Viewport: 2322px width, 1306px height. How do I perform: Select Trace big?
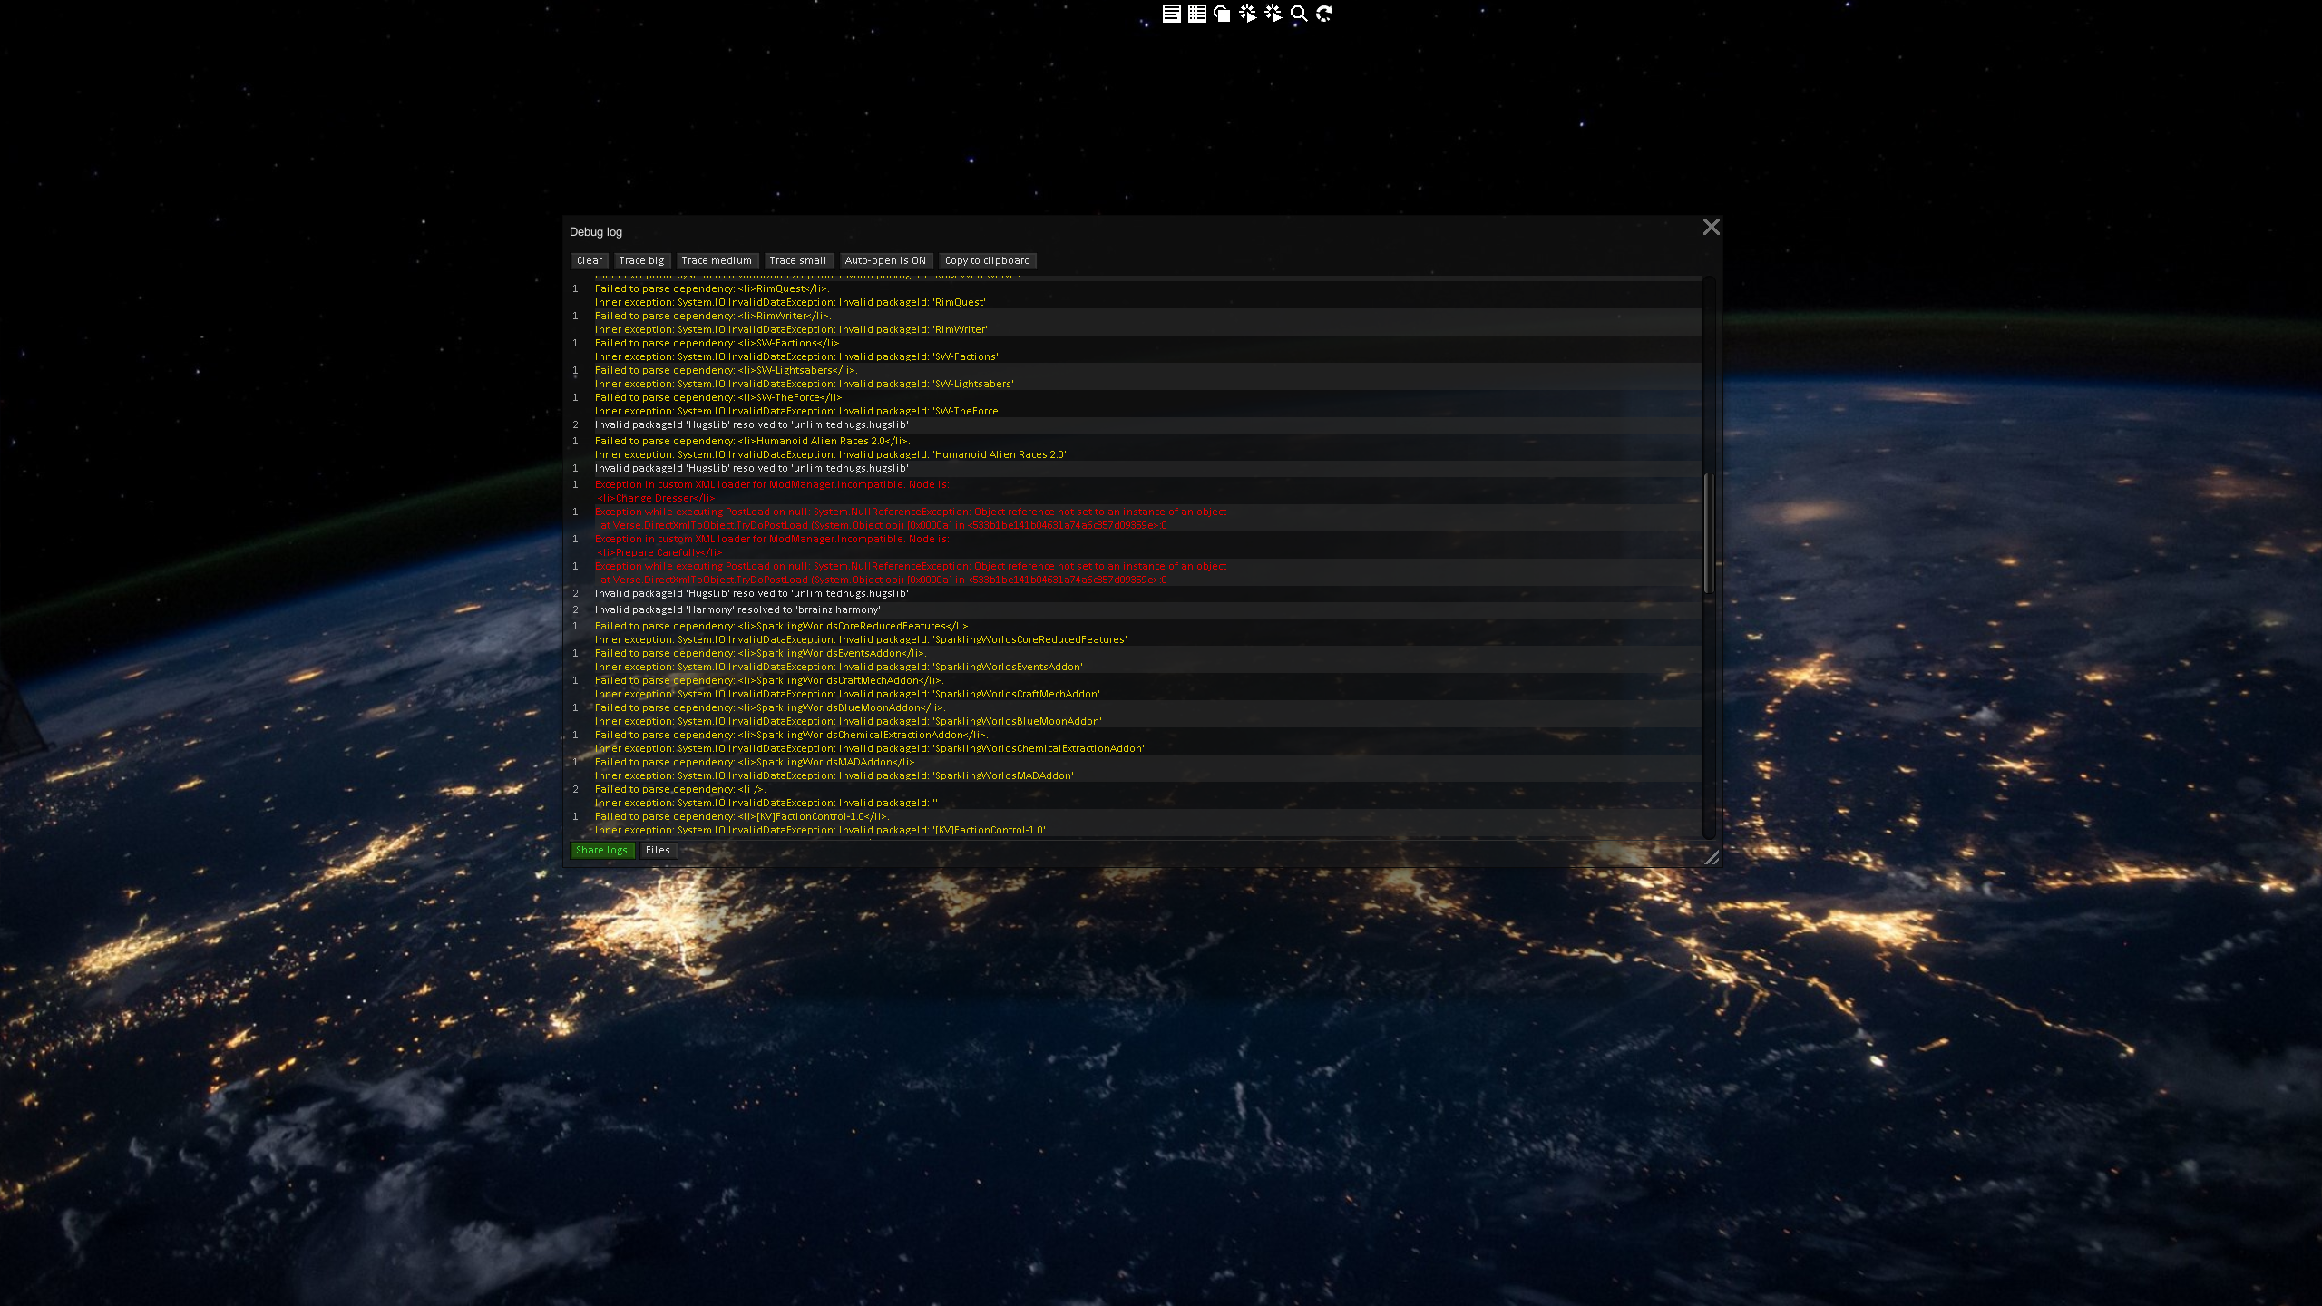click(x=641, y=260)
